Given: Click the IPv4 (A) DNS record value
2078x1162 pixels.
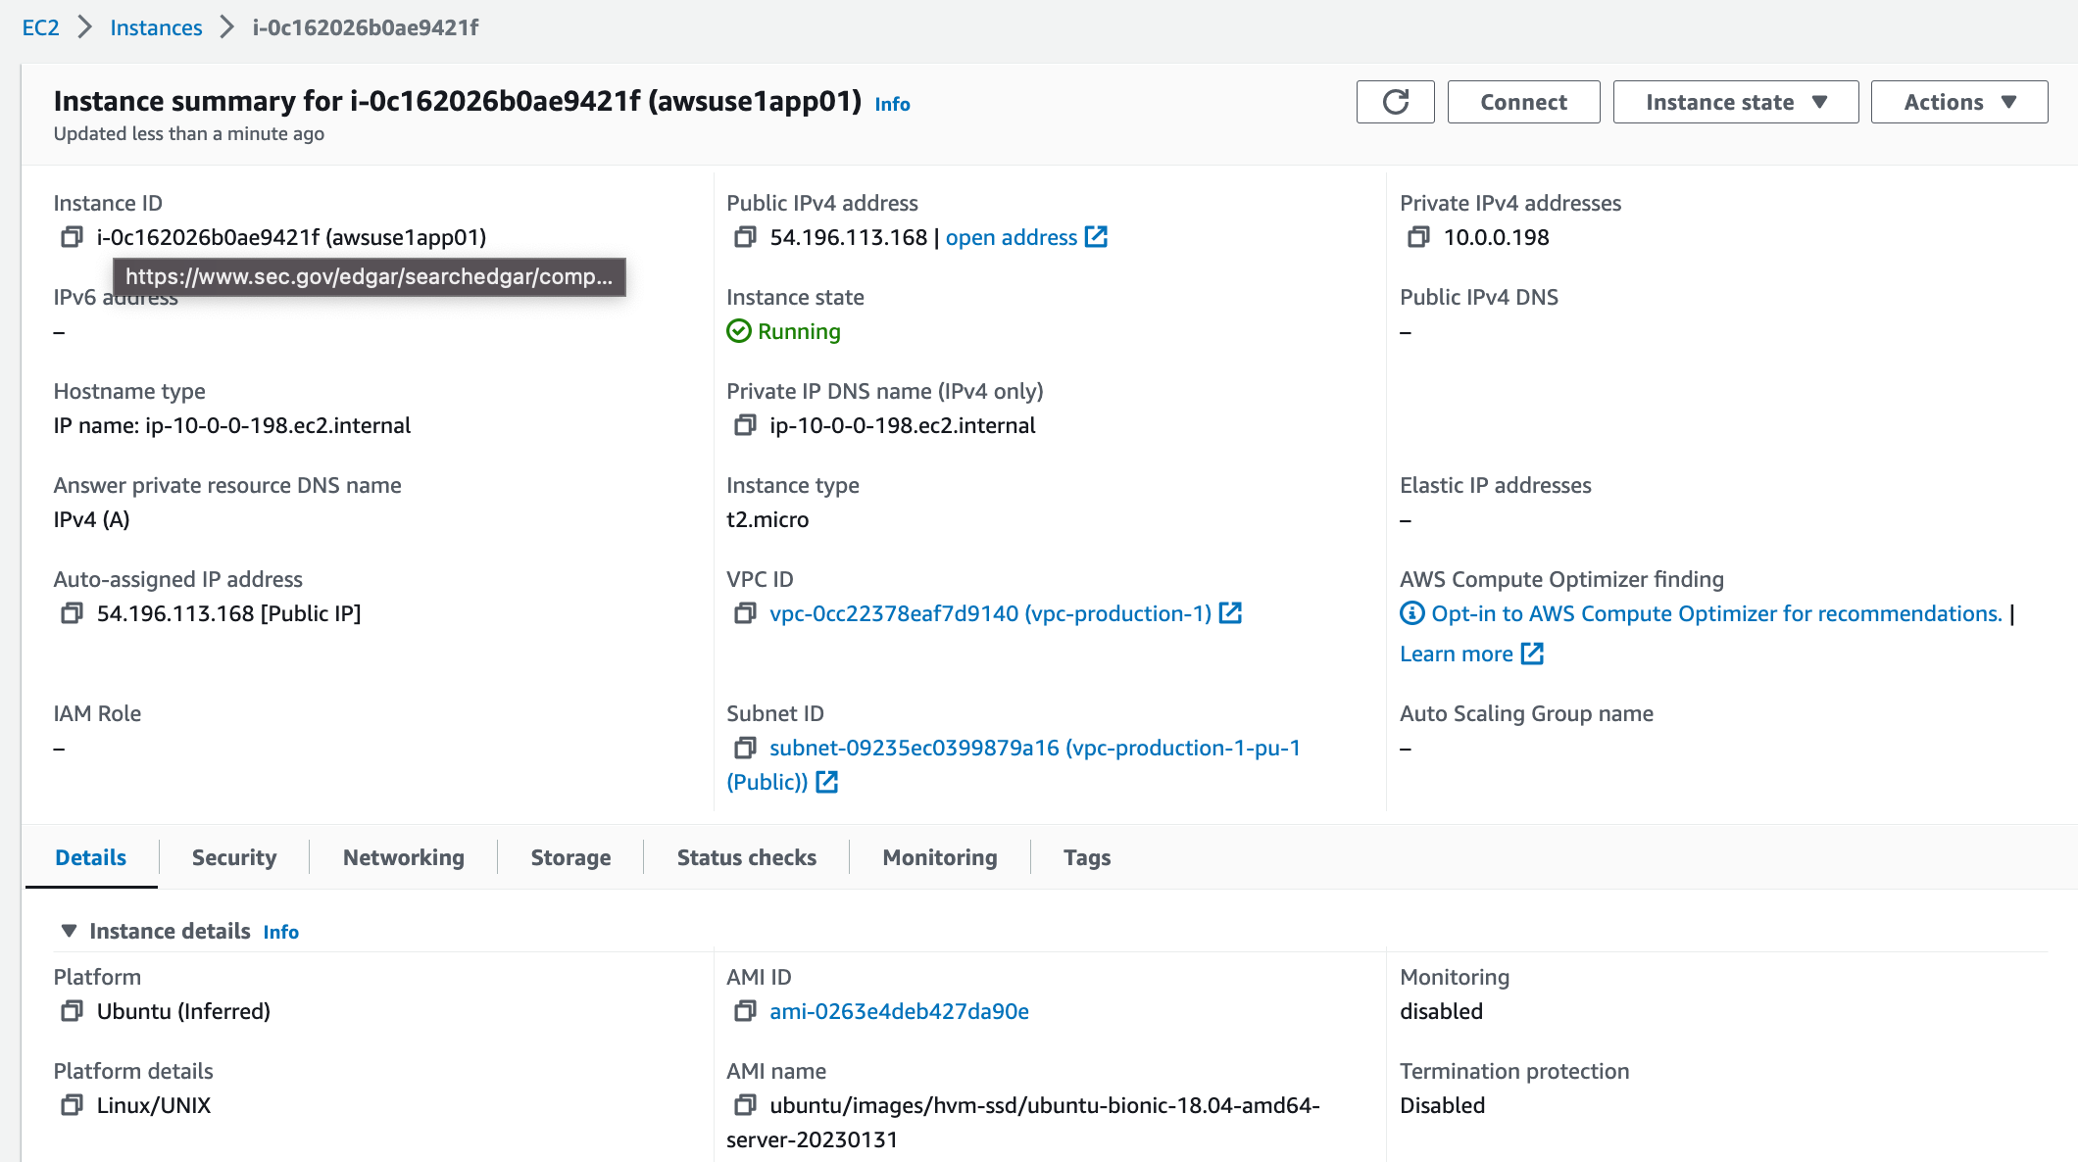Looking at the screenshot, I should (x=91, y=519).
